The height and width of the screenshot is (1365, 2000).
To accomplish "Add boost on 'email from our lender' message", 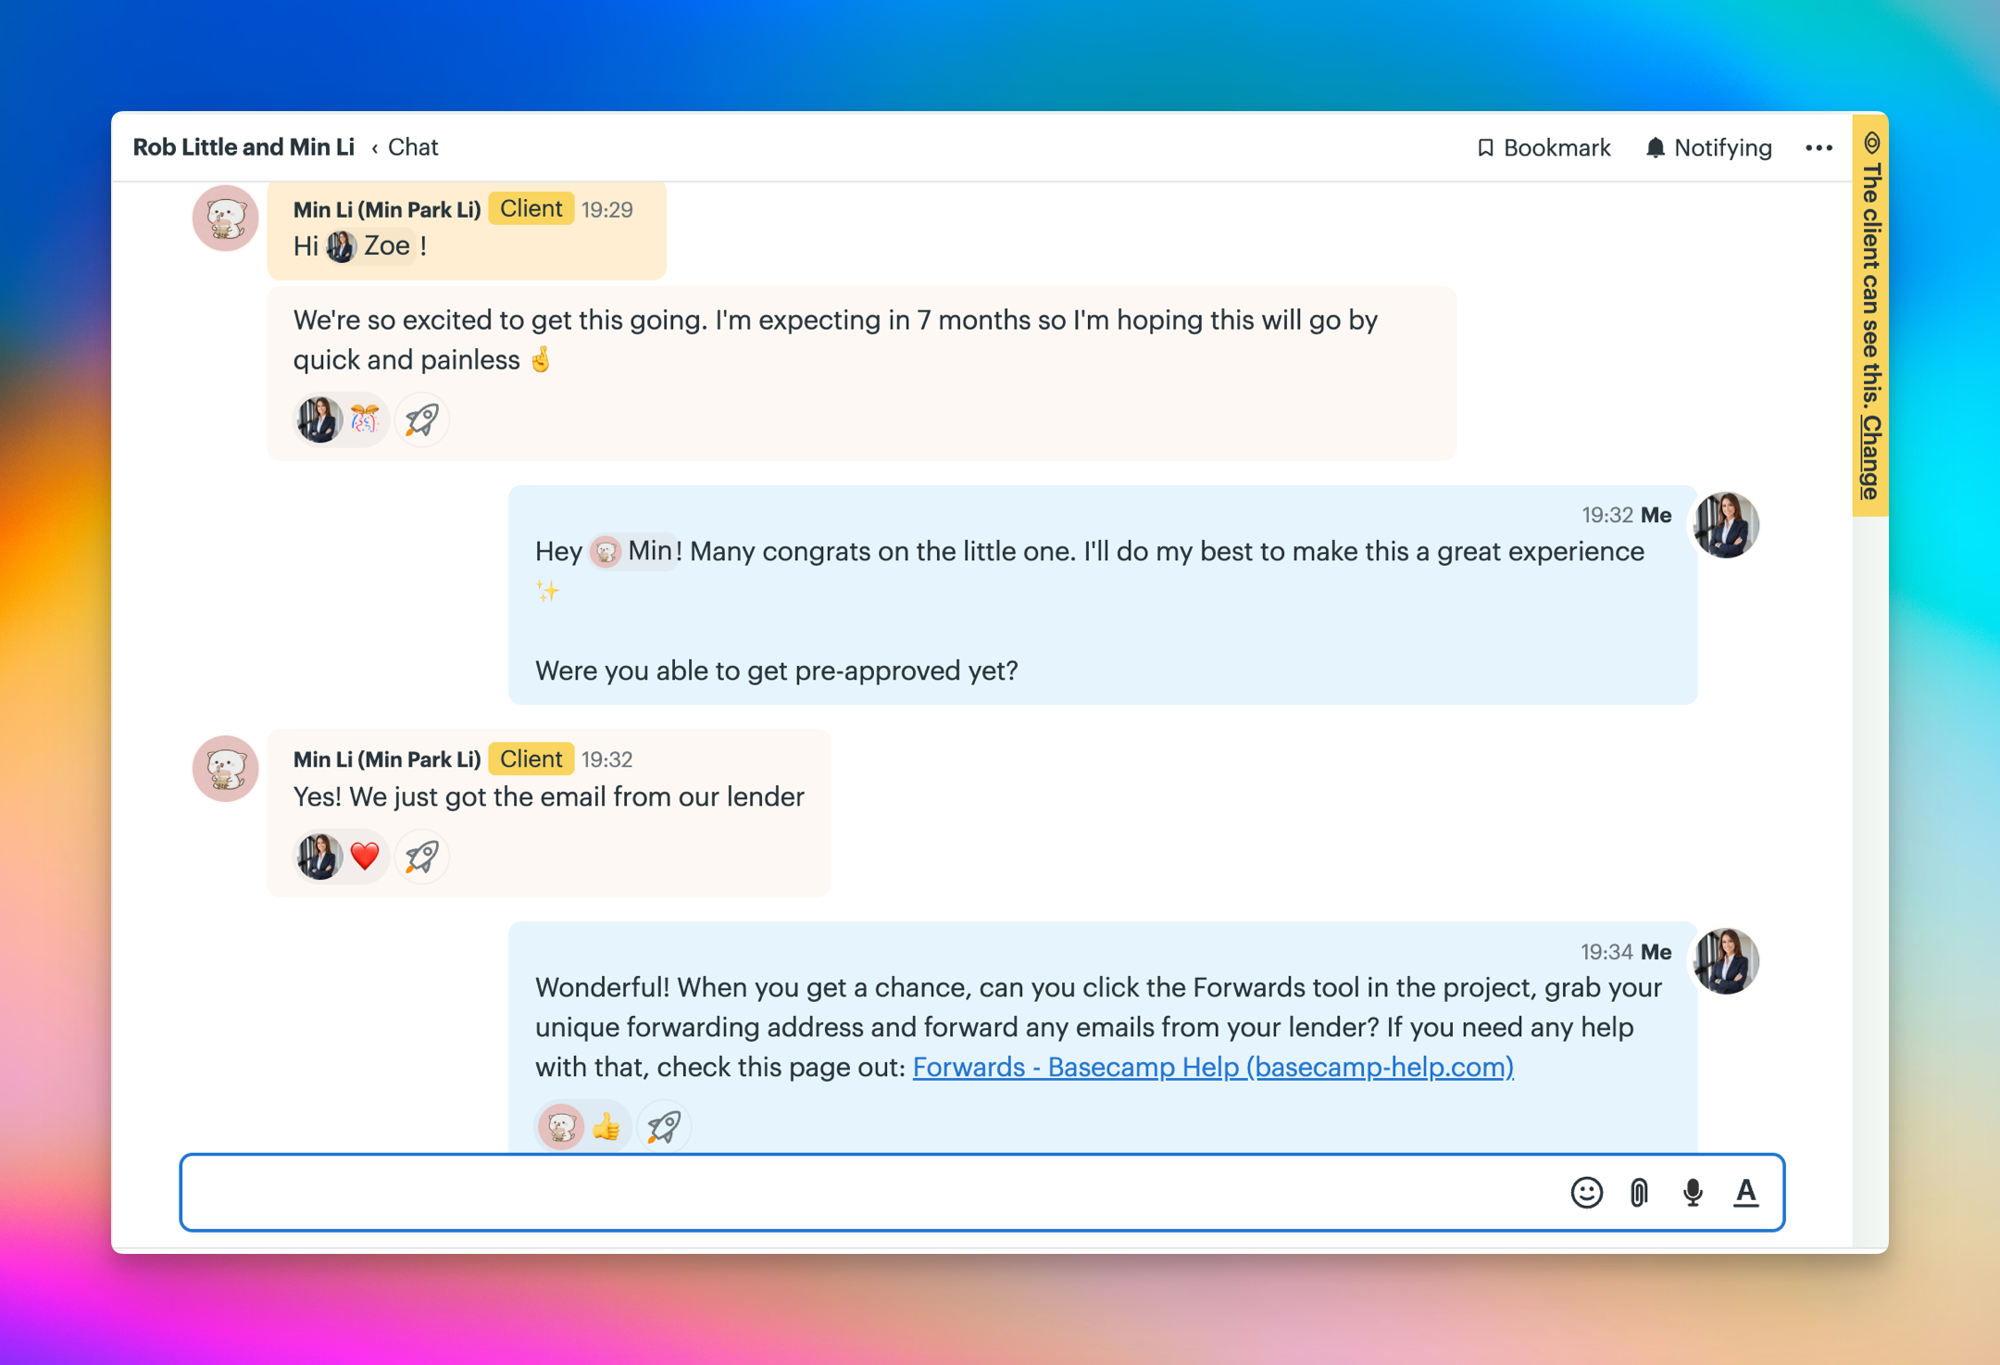I will tap(421, 857).
